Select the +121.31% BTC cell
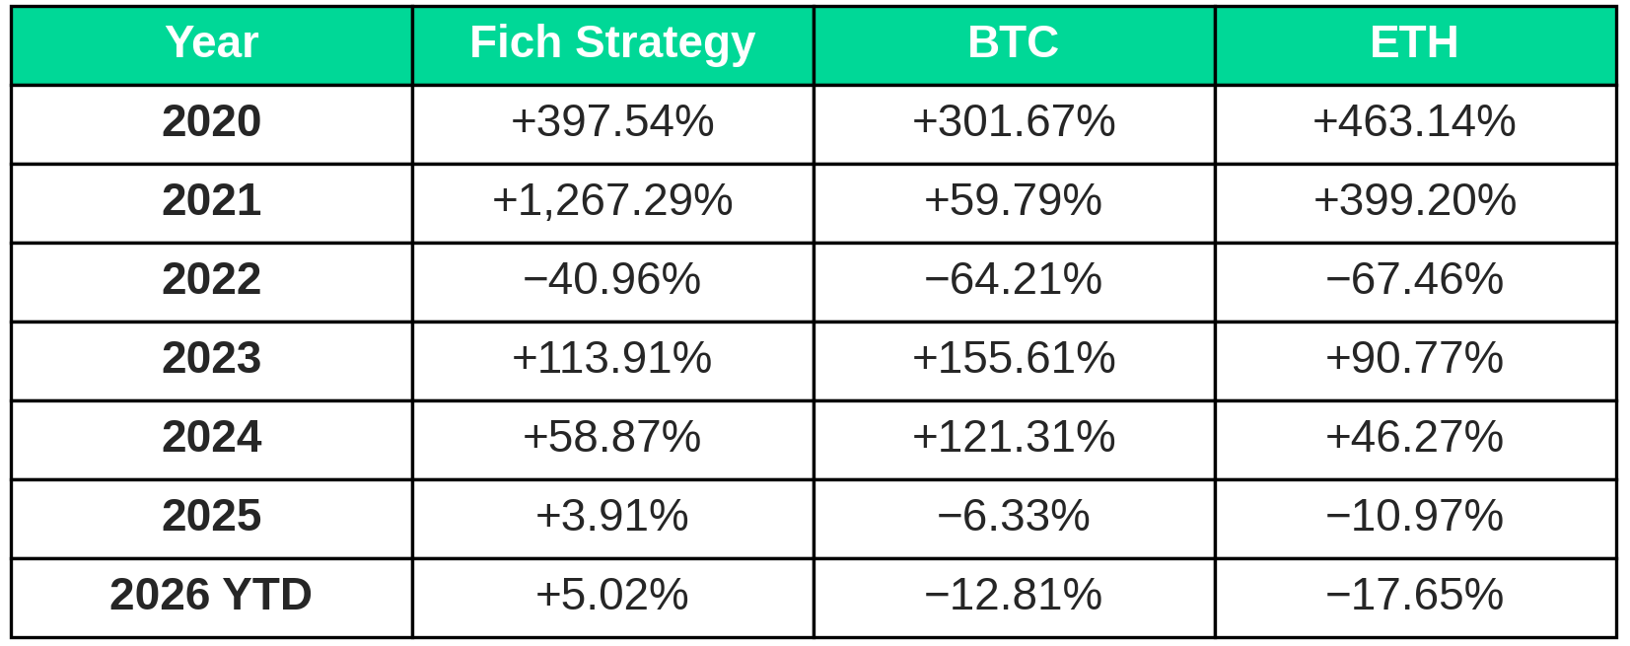The width and height of the screenshot is (1630, 646). (x=1014, y=440)
